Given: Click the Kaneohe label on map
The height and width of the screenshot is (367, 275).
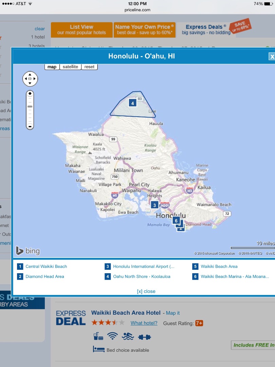Looking at the screenshot, I should tap(185, 179).
